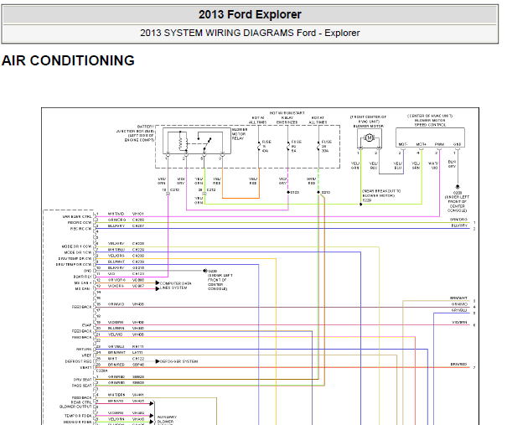Click the 'PWM' terminal label
Image resolution: width=507 pixels, height=425 pixels.
(439, 144)
